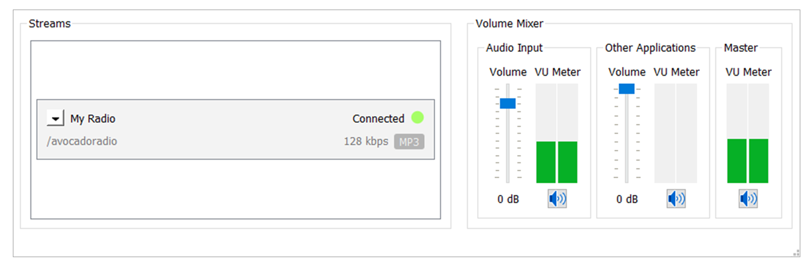Click the Master right VU meter bar
812x264 pixels.
(759, 161)
